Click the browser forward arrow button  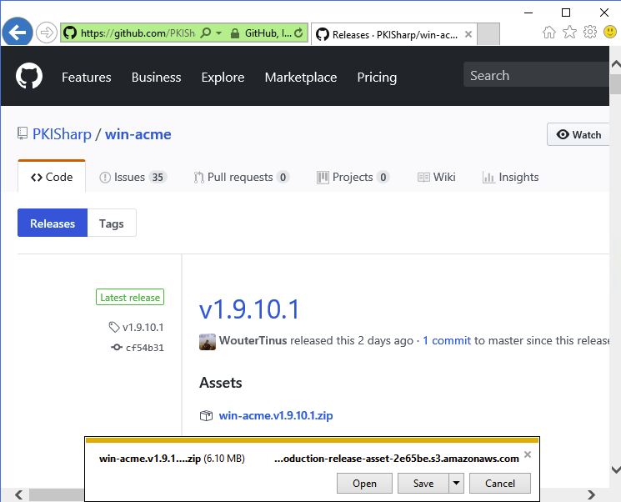[47, 33]
